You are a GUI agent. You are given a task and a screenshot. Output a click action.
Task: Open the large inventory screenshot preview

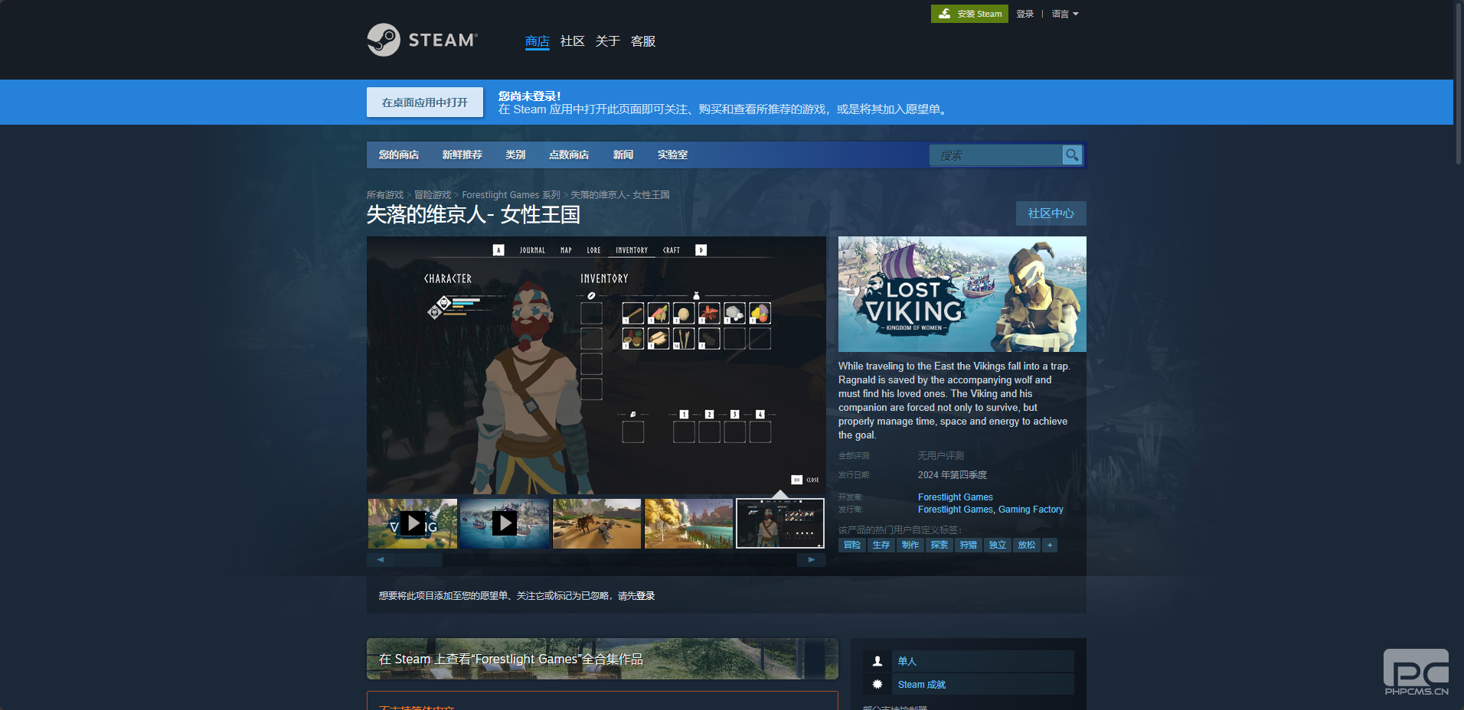point(596,365)
